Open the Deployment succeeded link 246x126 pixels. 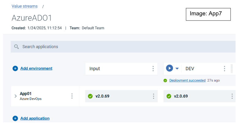pos(187,80)
